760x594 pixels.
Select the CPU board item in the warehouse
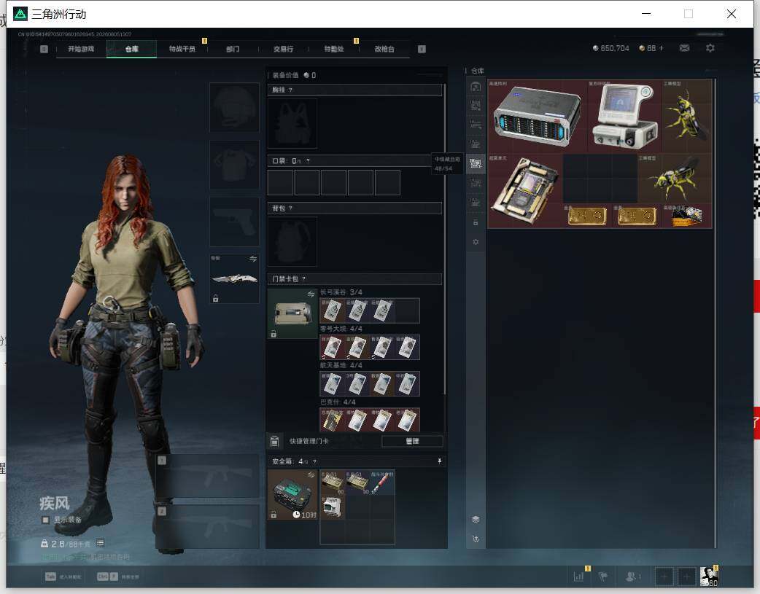pyautogui.click(x=525, y=190)
